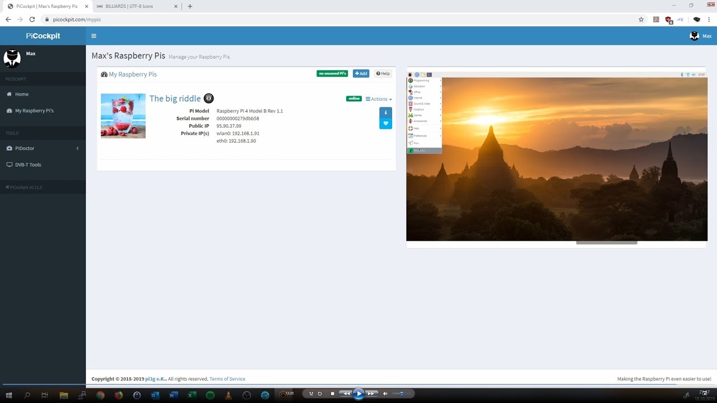Expand Office in the Pi menu
The image size is (717, 403).
coord(425,92)
